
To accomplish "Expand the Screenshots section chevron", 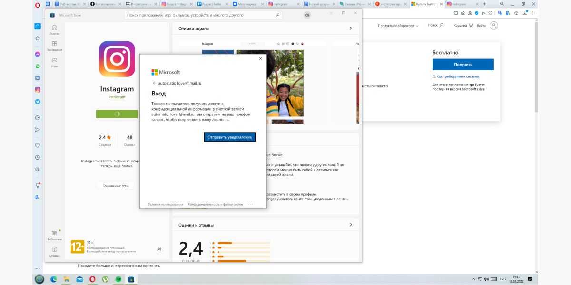I will (x=351, y=28).
